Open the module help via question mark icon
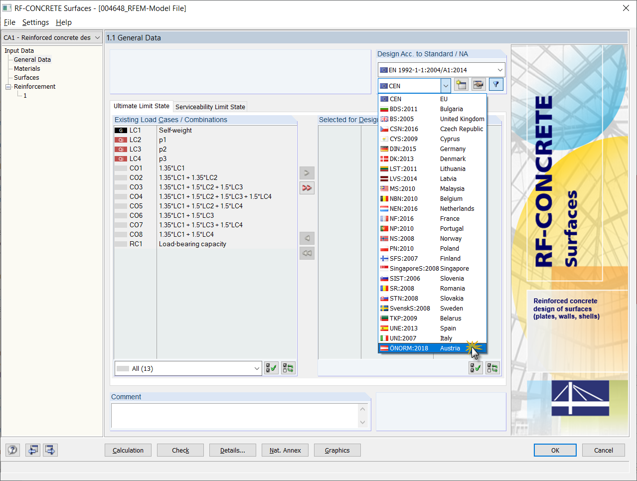Image resolution: width=637 pixels, height=481 pixels. coord(12,450)
